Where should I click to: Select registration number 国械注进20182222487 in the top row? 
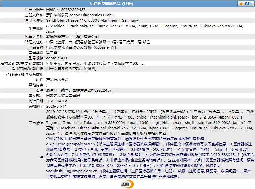[x=66, y=10]
